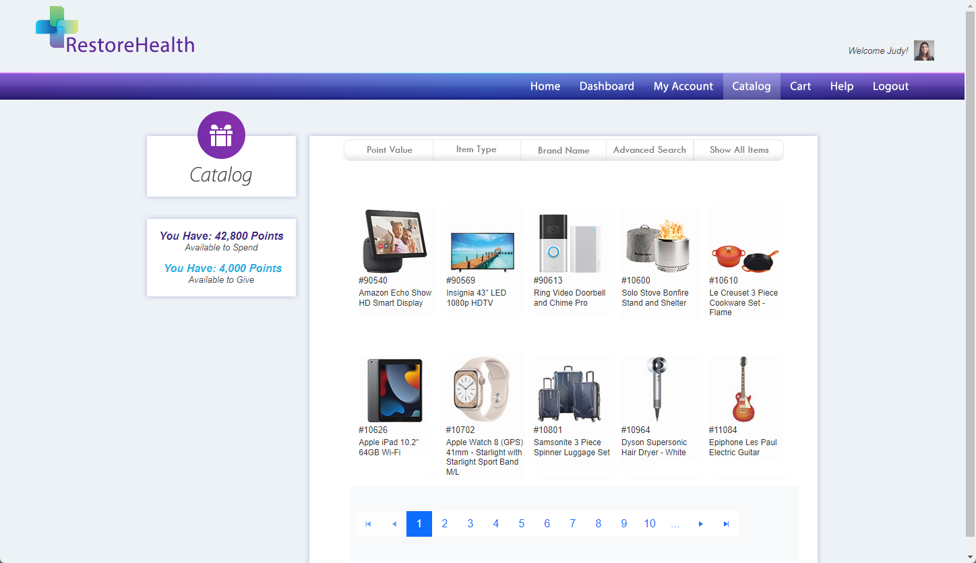Screen dimensions: 976x563
Task: Click Ring Video Doorbell and Chime Pro title
Action: [x=570, y=298]
